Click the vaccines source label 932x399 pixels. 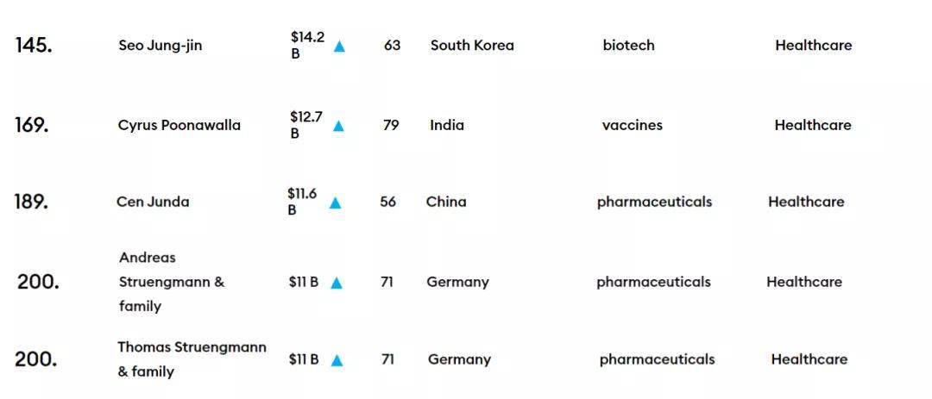(x=632, y=125)
